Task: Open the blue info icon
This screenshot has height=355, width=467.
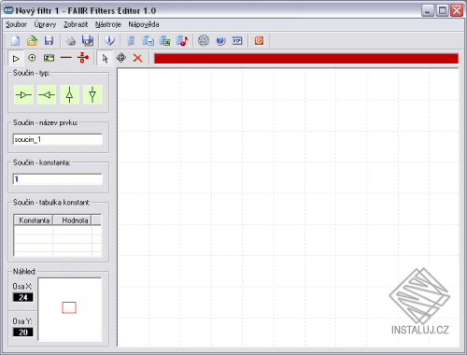Action: (x=109, y=40)
